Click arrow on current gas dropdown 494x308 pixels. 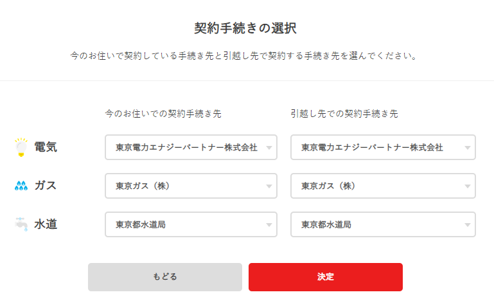[269, 186]
